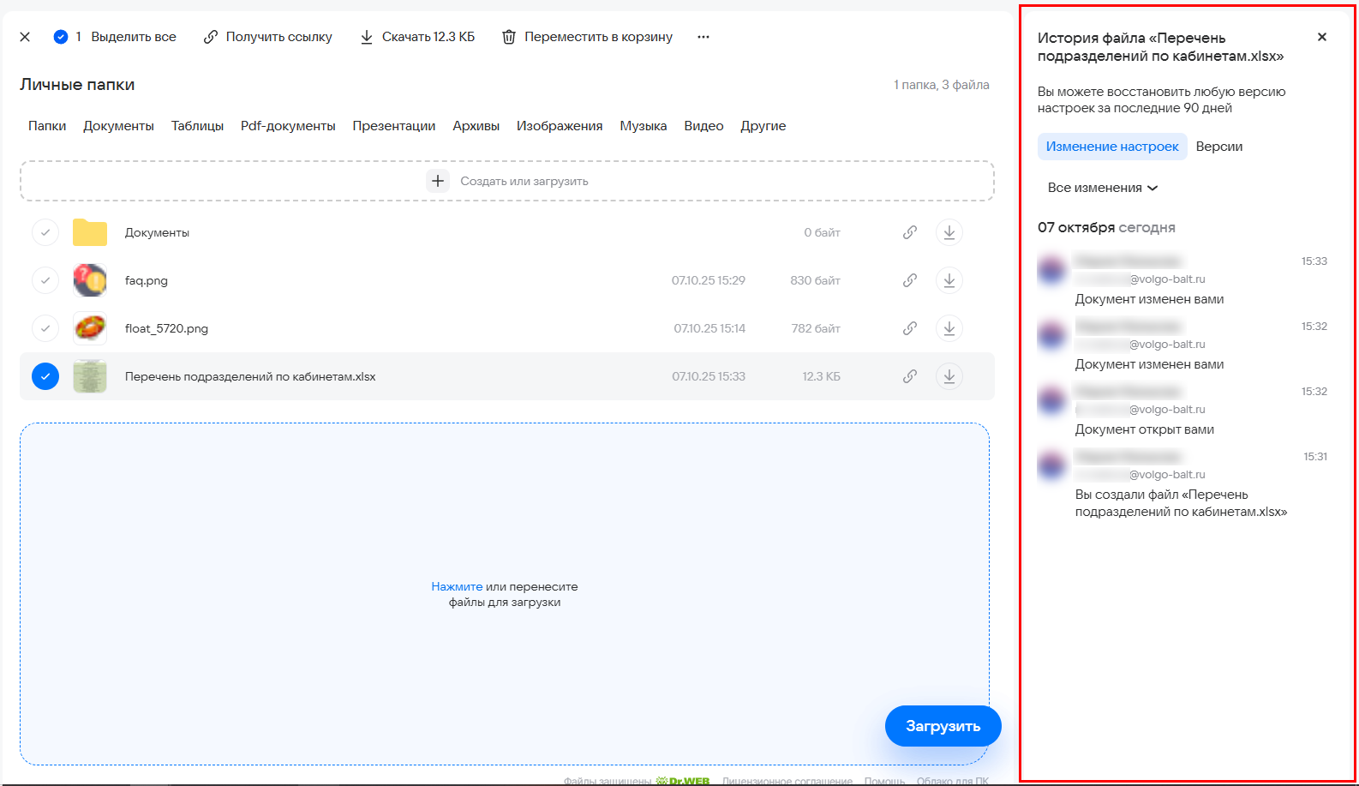Viewport: 1359px width, 786px height.
Task: Click Получить ссылку in the toolbar
Action: (x=268, y=37)
